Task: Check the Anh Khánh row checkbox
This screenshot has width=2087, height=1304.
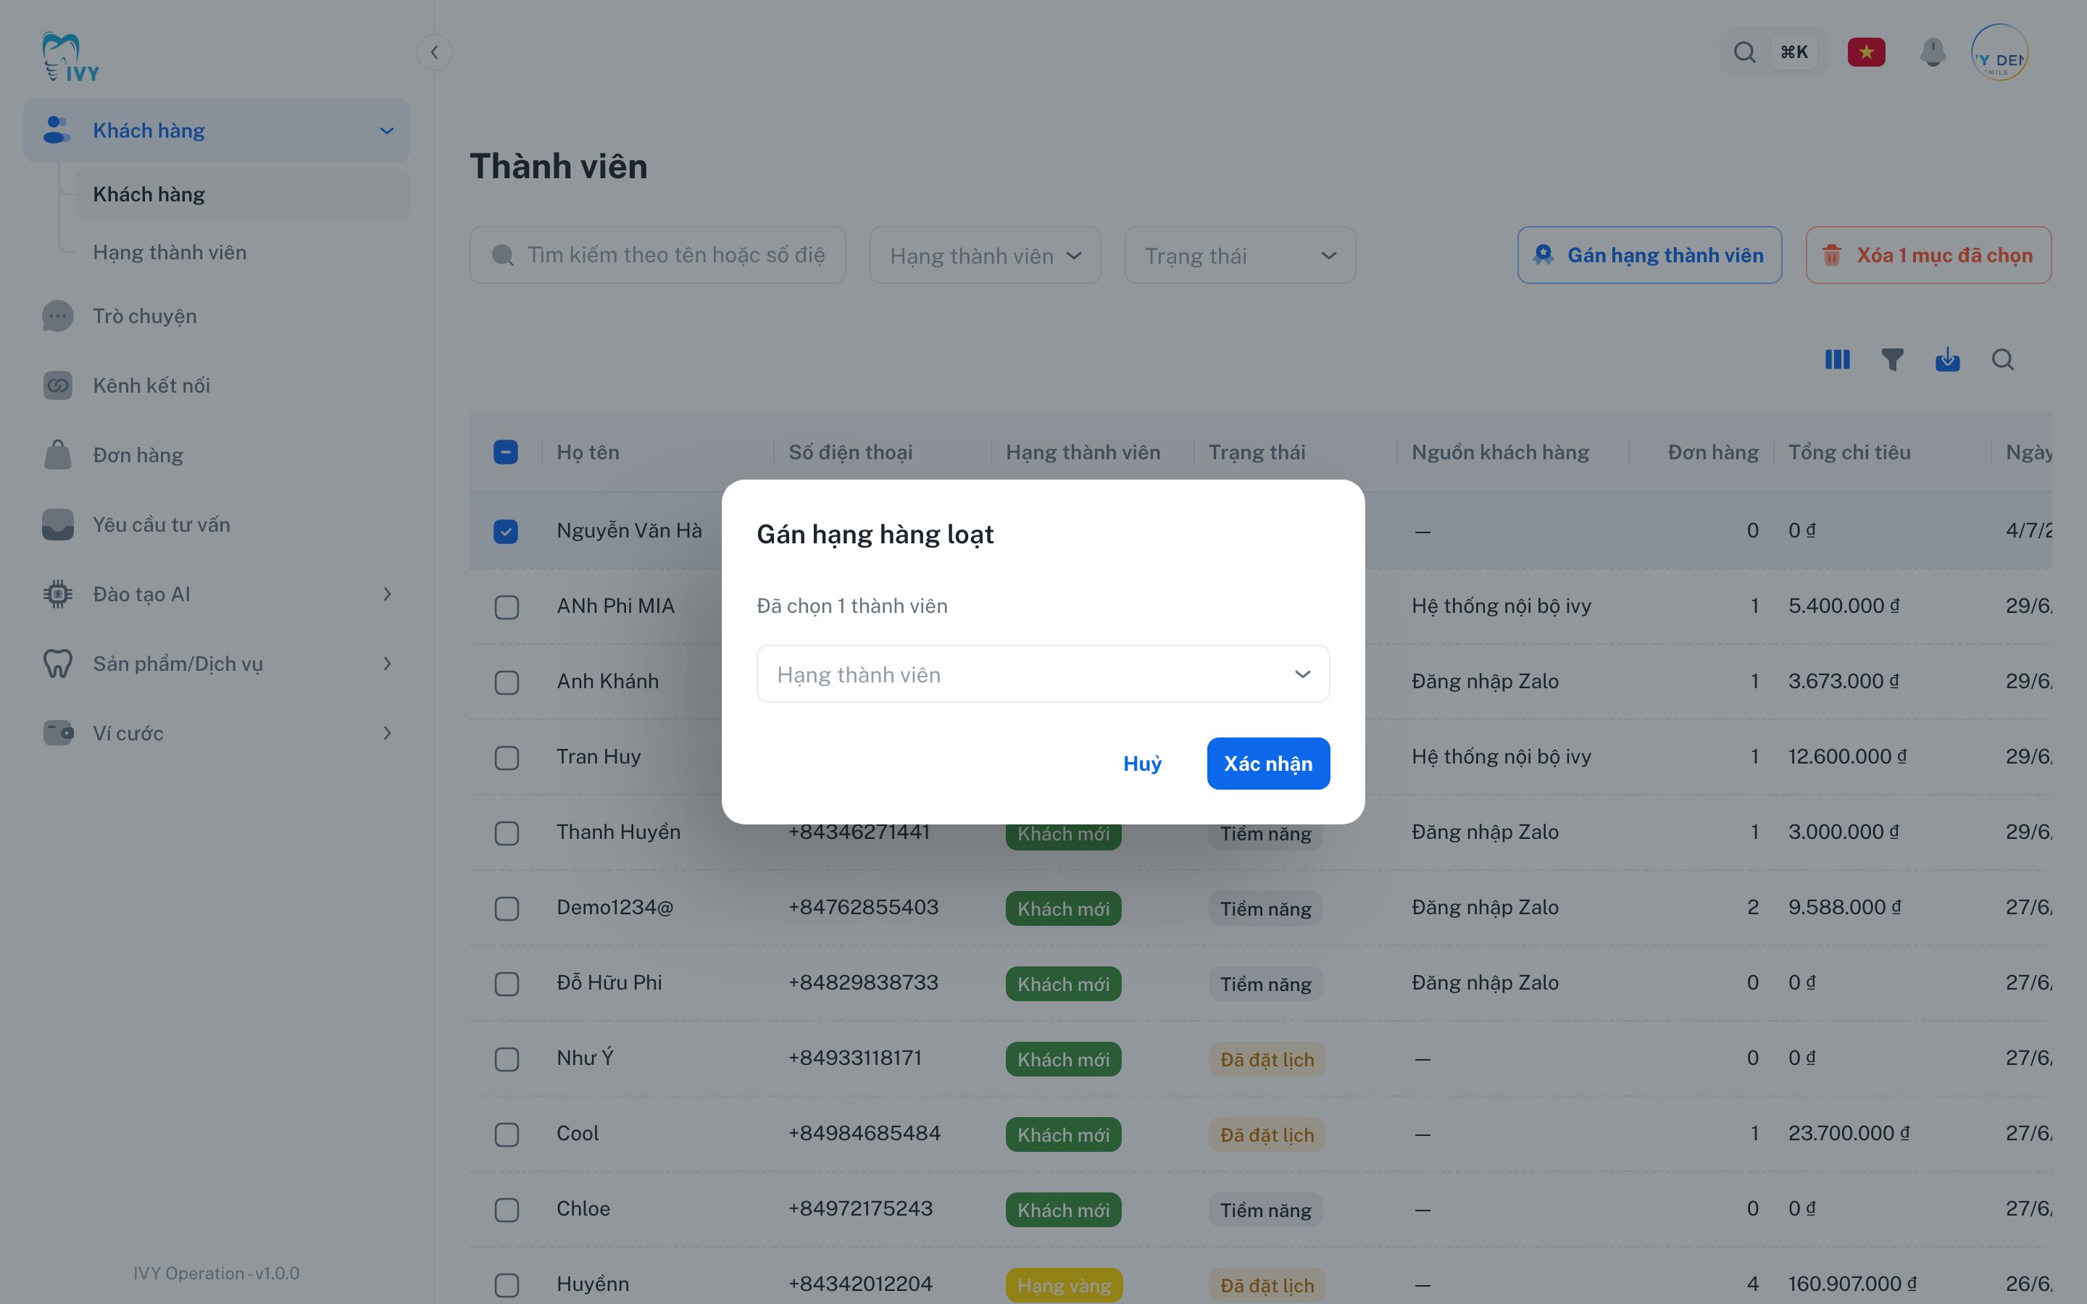Action: pyautogui.click(x=507, y=682)
